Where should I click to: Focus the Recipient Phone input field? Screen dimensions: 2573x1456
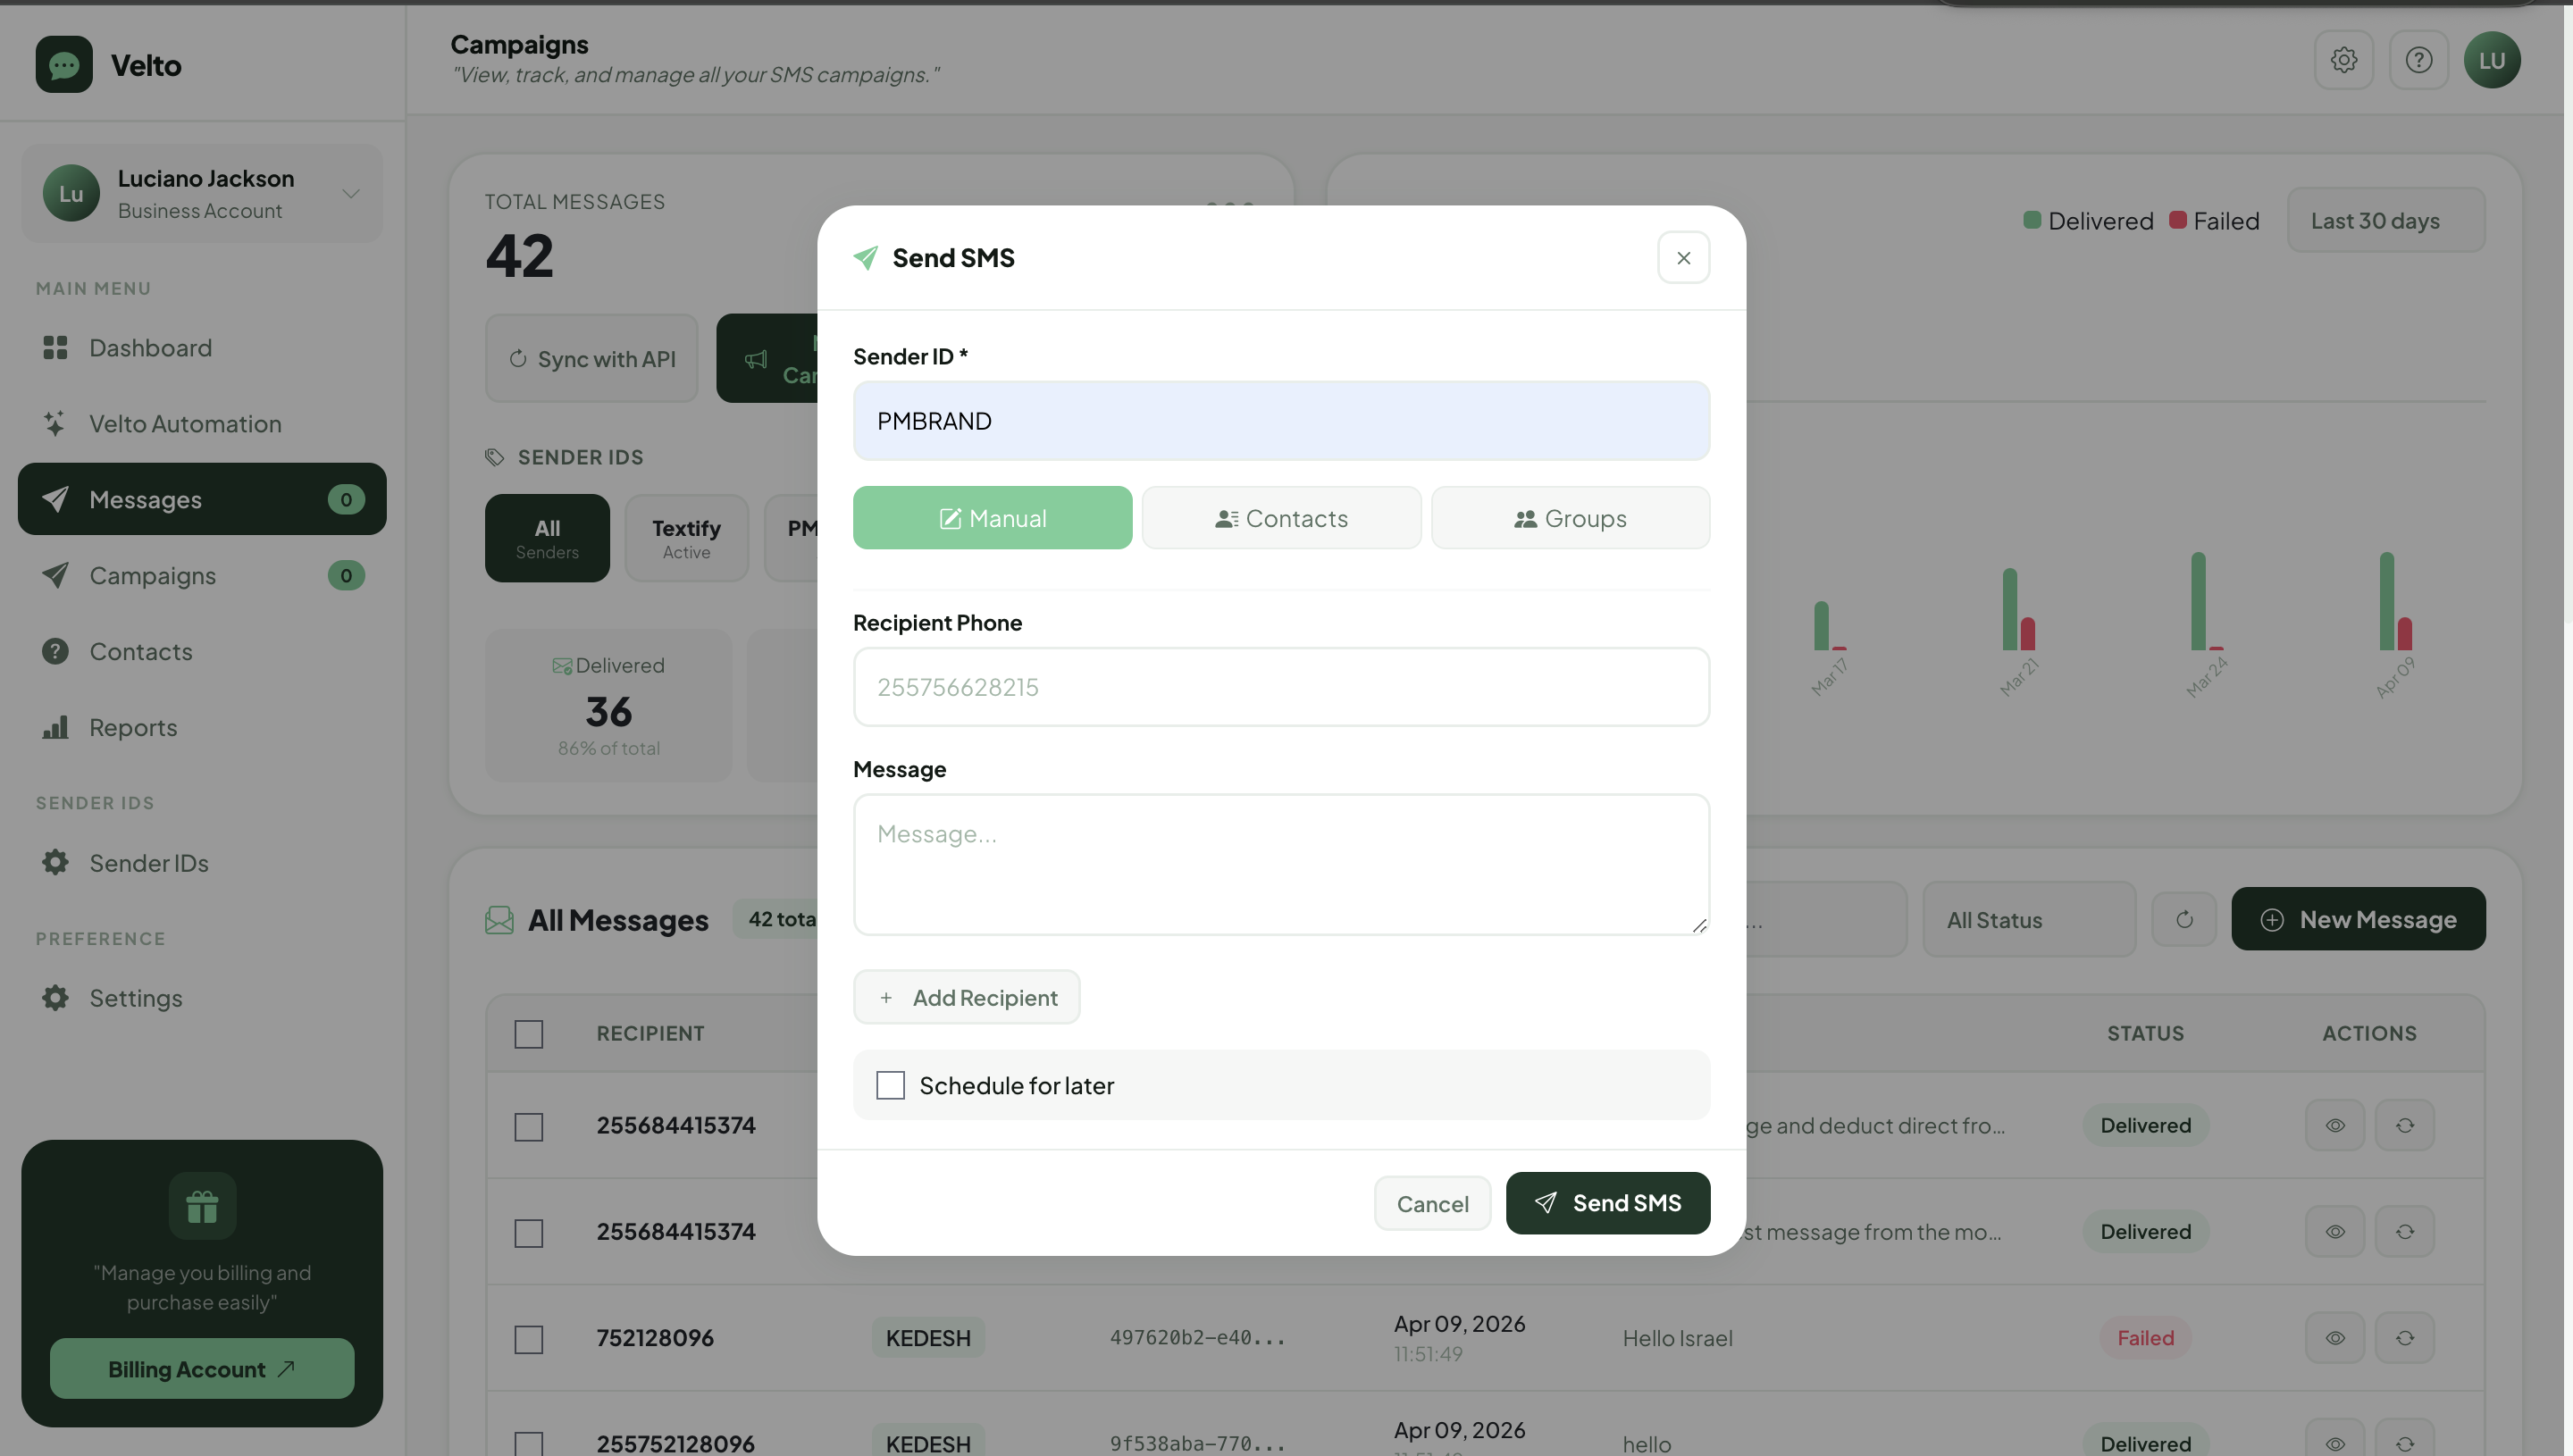1281,687
